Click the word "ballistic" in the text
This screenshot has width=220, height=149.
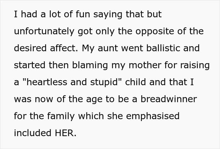tap(163, 48)
